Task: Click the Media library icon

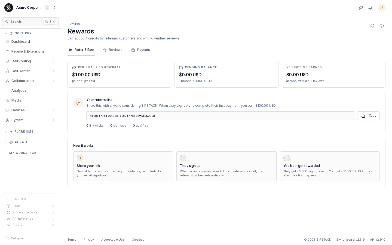Action: tap(7, 100)
